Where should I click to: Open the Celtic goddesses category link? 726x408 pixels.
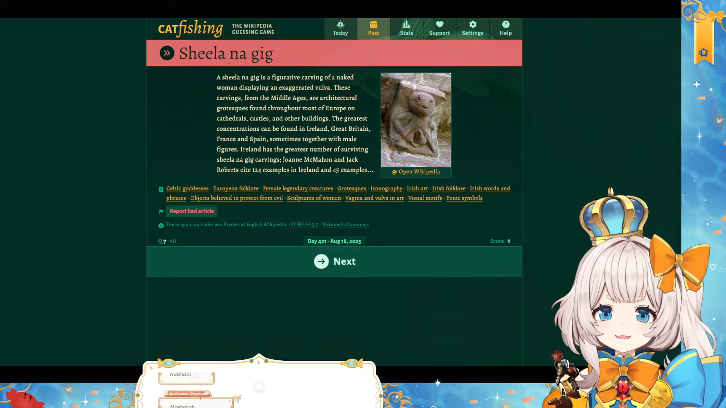tap(187, 189)
